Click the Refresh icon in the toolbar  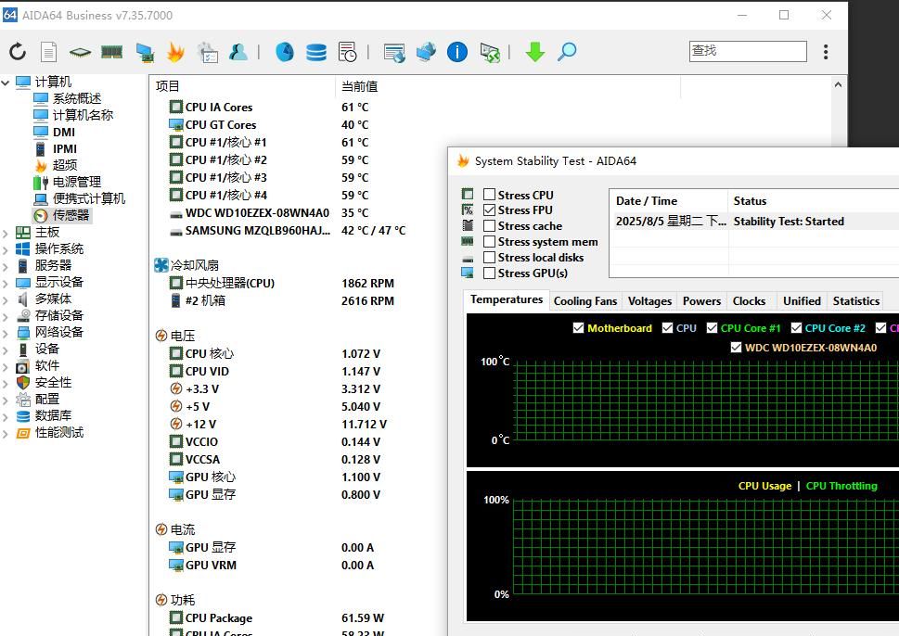click(18, 52)
